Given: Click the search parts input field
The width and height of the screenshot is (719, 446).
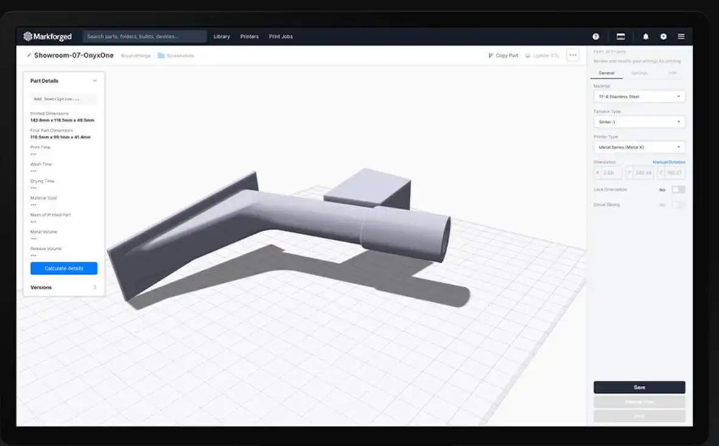Looking at the screenshot, I should click(x=144, y=37).
